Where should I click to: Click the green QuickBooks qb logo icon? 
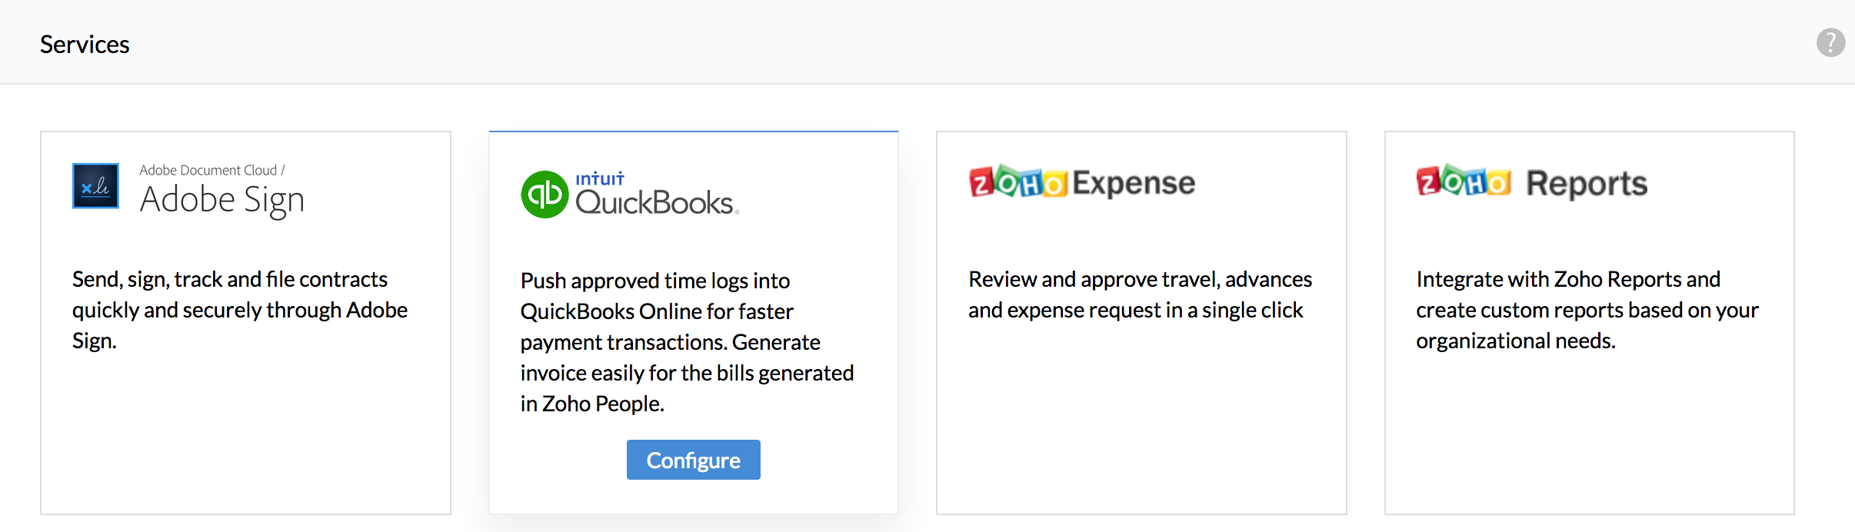545,195
